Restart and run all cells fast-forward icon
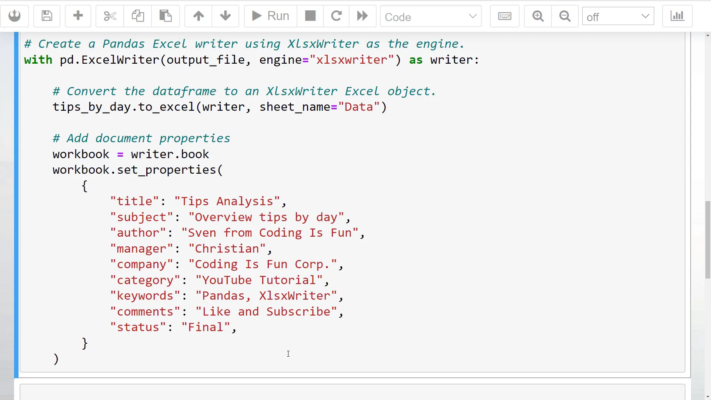This screenshot has height=400, width=711. [x=363, y=16]
